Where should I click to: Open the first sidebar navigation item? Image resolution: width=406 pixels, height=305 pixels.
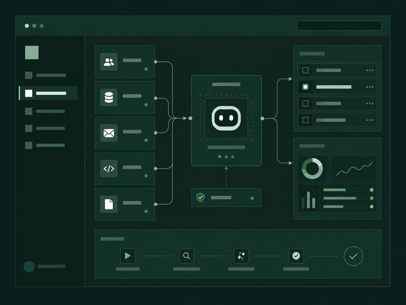click(x=46, y=75)
